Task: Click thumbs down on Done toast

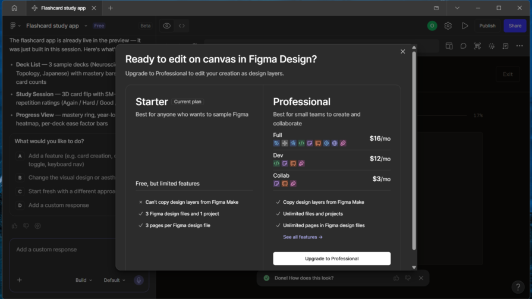Action: point(408,278)
